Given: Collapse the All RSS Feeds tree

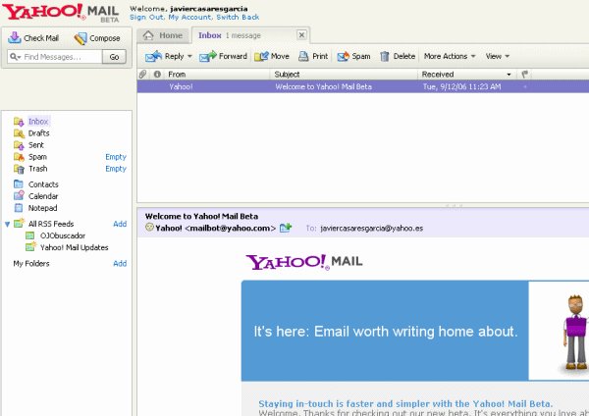Looking at the screenshot, I should pos(7,224).
